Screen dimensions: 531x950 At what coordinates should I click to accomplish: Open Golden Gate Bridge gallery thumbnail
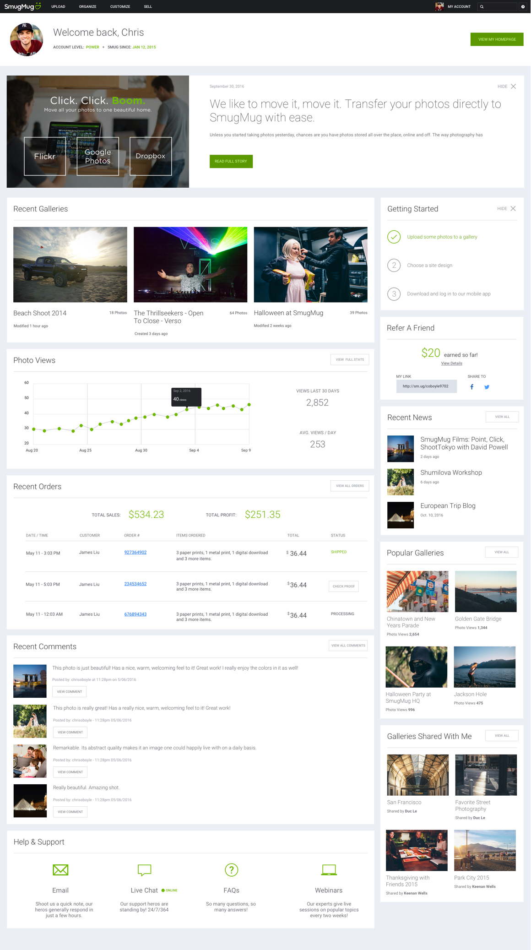486,591
